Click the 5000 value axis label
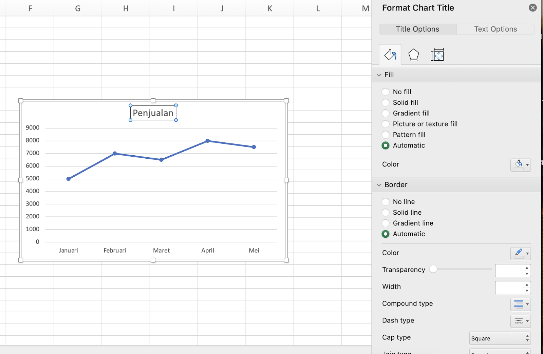The width and height of the screenshot is (543, 354). click(33, 178)
